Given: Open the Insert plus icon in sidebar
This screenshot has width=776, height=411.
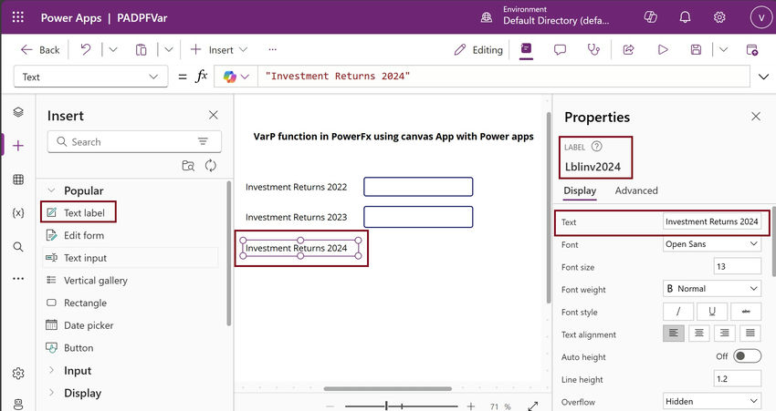Looking at the screenshot, I should 18,146.
